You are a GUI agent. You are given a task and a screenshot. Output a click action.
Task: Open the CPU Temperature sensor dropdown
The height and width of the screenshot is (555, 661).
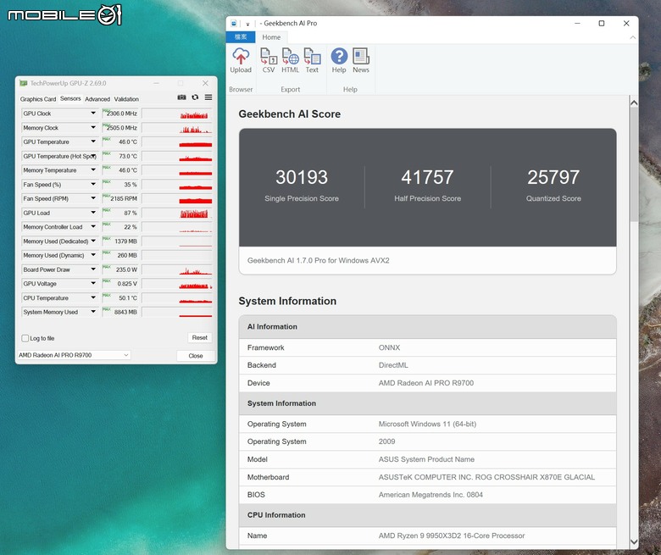93,298
